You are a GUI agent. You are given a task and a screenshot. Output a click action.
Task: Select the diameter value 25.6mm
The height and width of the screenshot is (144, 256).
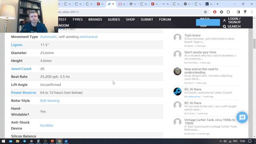click(47, 53)
